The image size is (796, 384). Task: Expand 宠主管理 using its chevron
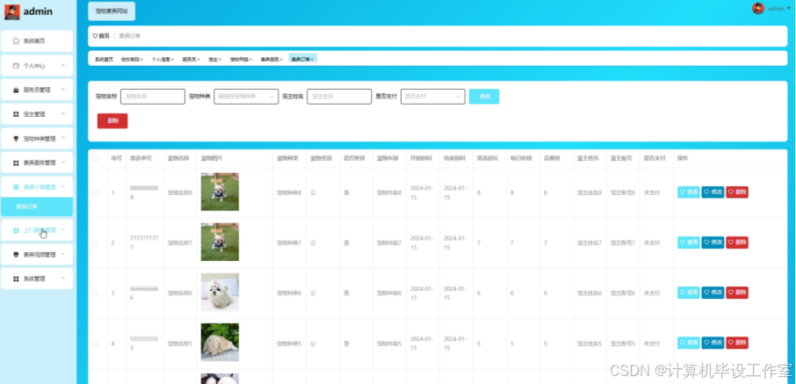point(63,113)
